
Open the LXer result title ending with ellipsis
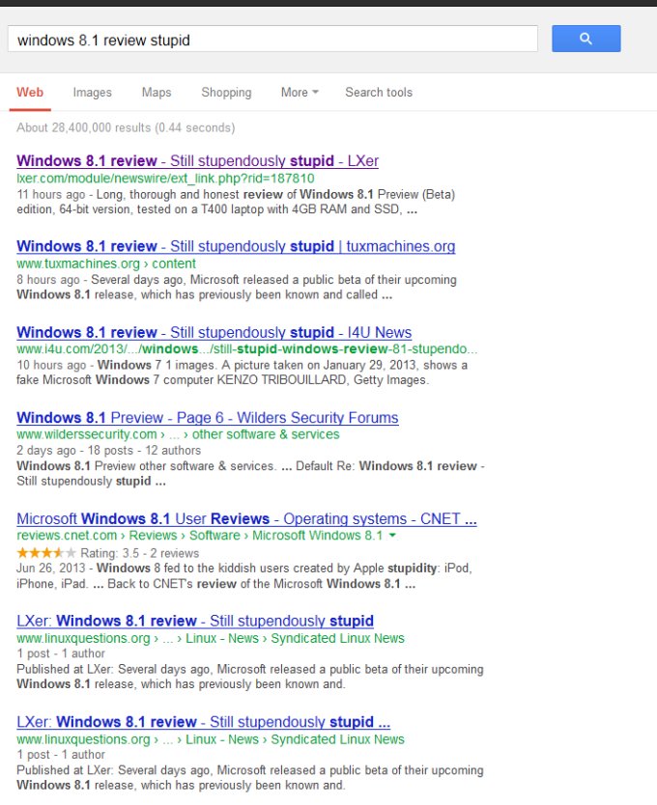[x=203, y=722]
